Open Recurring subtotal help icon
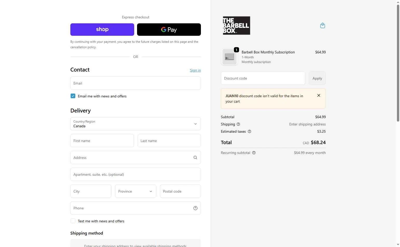This screenshot has width=400, height=247. (254, 153)
